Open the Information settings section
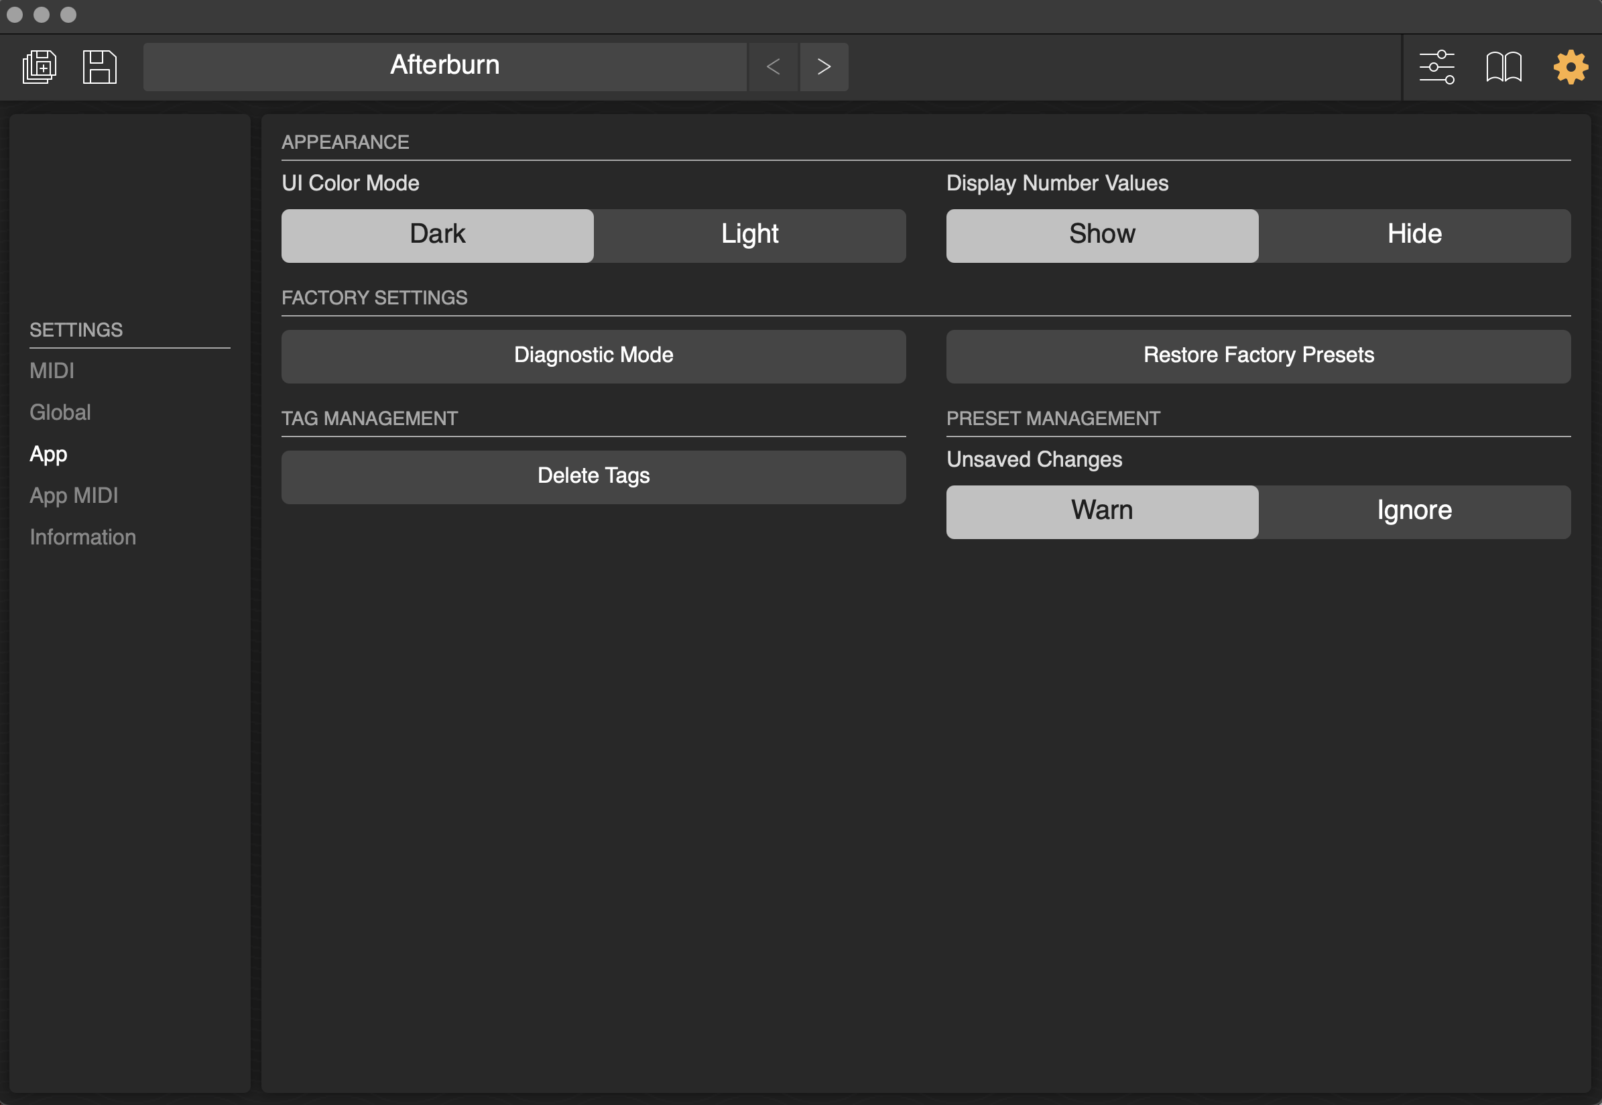1602x1105 pixels. click(x=83, y=537)
